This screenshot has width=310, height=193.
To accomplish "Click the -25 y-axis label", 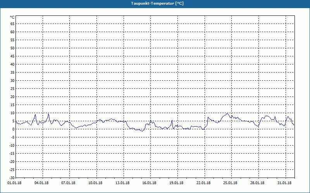I will [12, 169].
